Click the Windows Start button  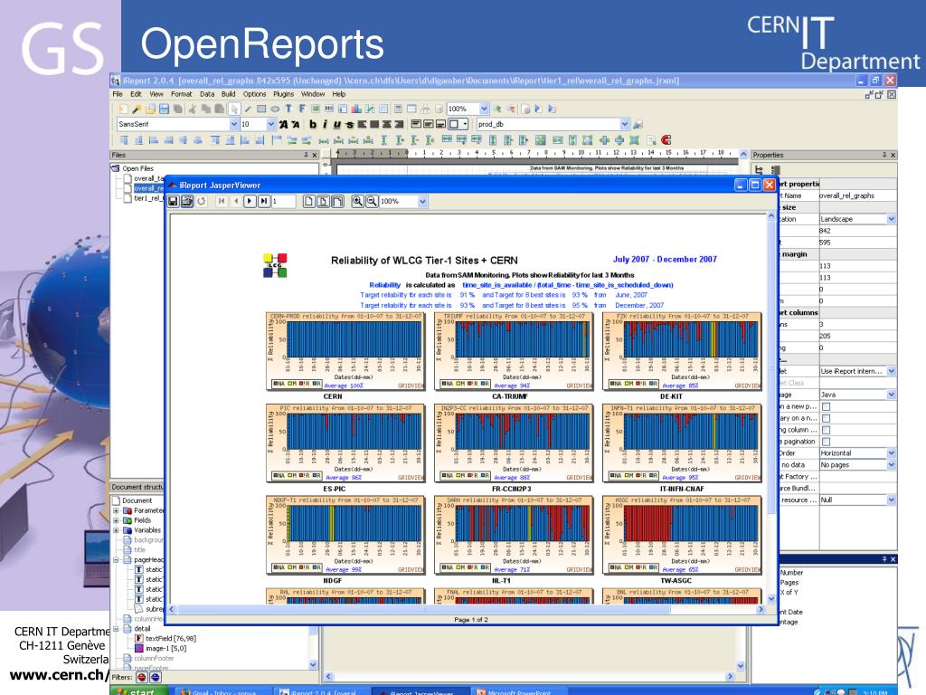pyautogui.click(x=138, y=690)
